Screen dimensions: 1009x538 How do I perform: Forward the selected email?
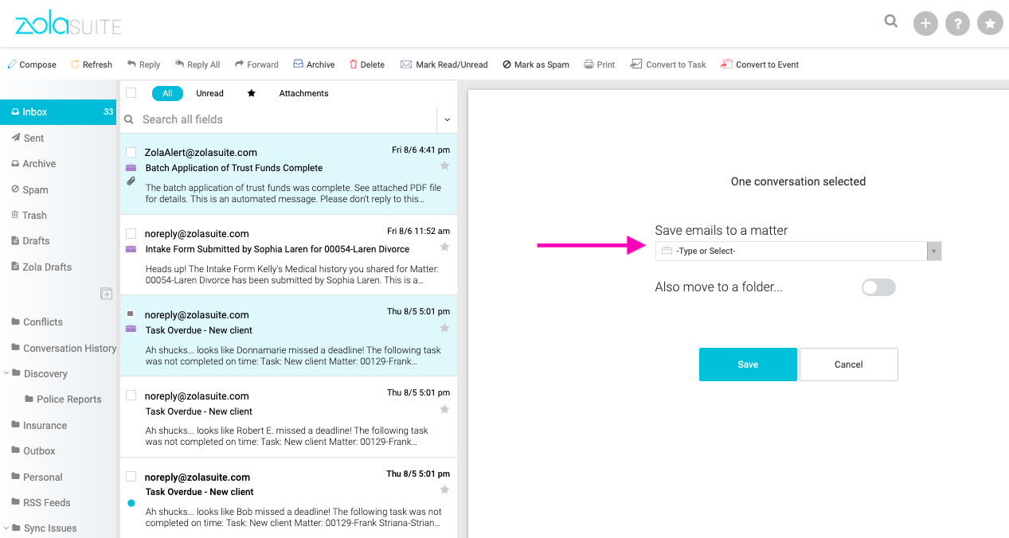pyautogui.click(x=256, y=64)
